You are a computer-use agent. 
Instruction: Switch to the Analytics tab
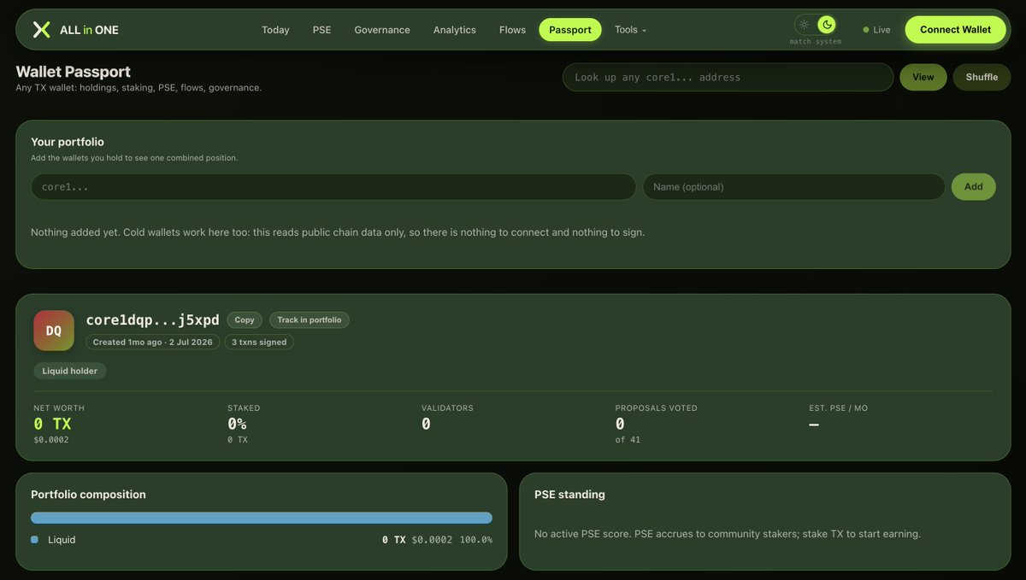[x=455, y=30]
